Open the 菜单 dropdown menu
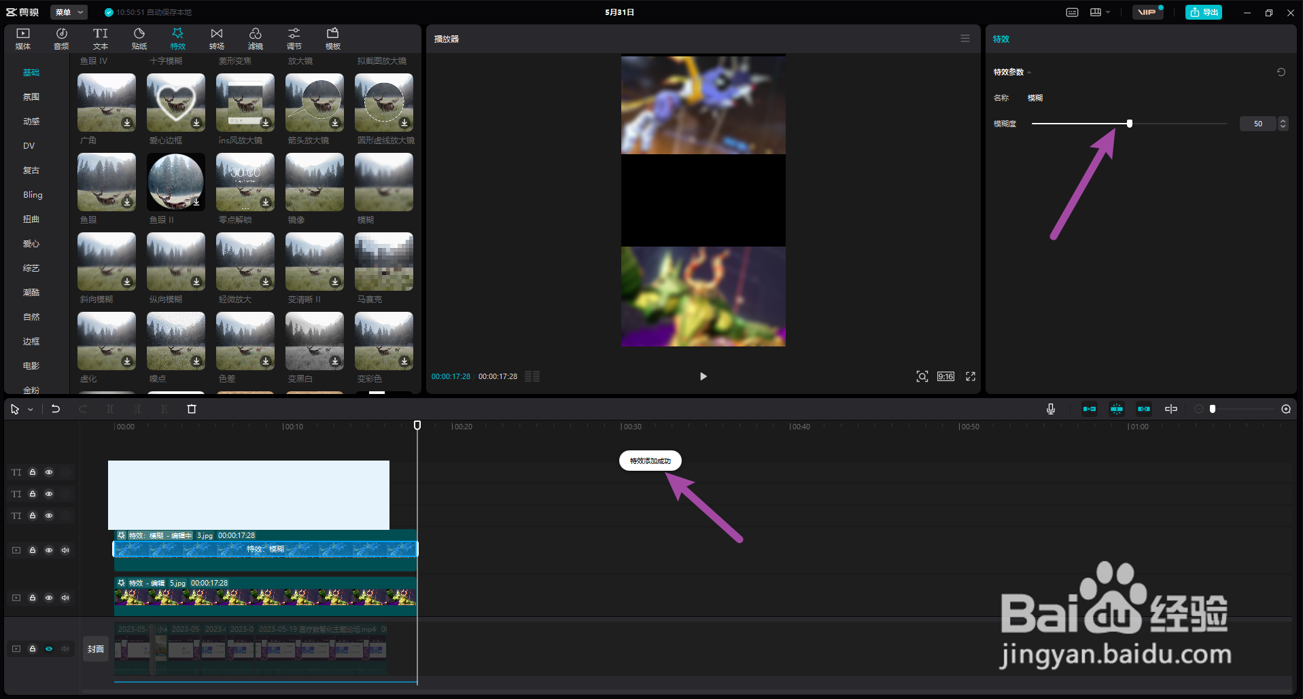The height and width of the screenshot is (699, 1303). [x=69, y=12]
